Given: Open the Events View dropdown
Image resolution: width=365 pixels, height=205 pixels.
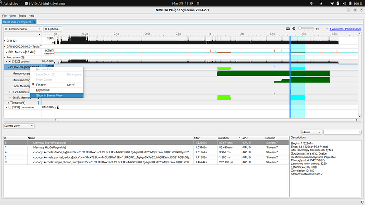Looking at the screenshot, I should (x=19, y=126).
